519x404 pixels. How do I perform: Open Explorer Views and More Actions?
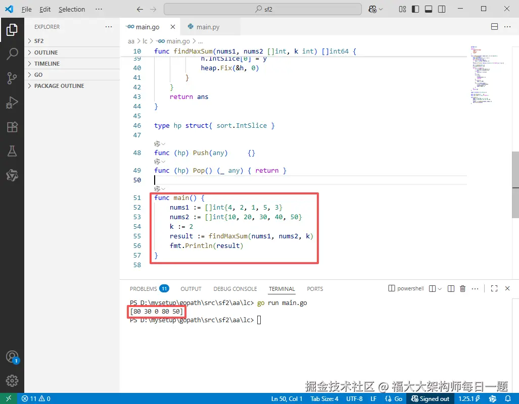(109, 27)
